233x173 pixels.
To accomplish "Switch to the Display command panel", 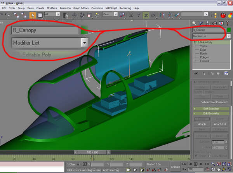I will (x=221, y=23).
